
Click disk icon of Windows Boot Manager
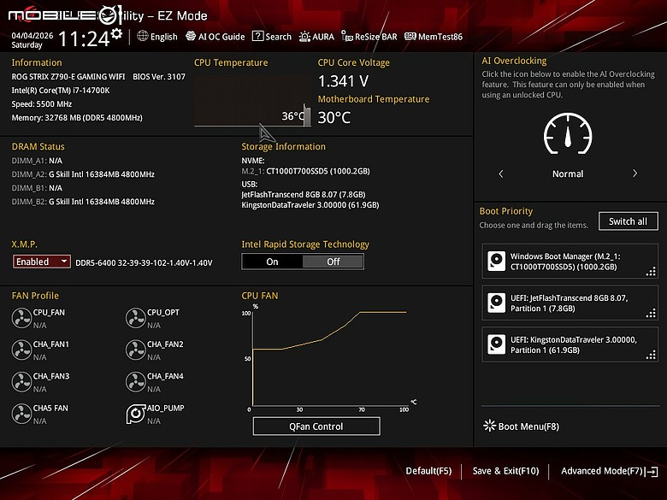pyautogui.click(x=497, y=261)
